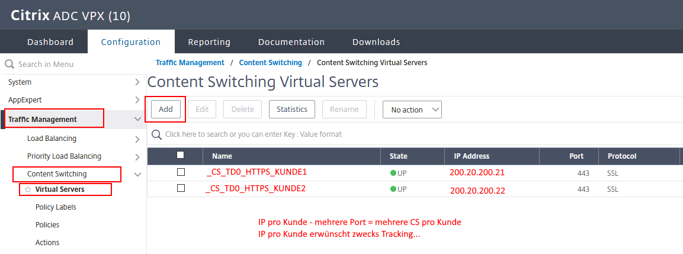
Task: Check the box for _CS_TD0_HTTPS_KUNDE1
Action: click(181, 172)
